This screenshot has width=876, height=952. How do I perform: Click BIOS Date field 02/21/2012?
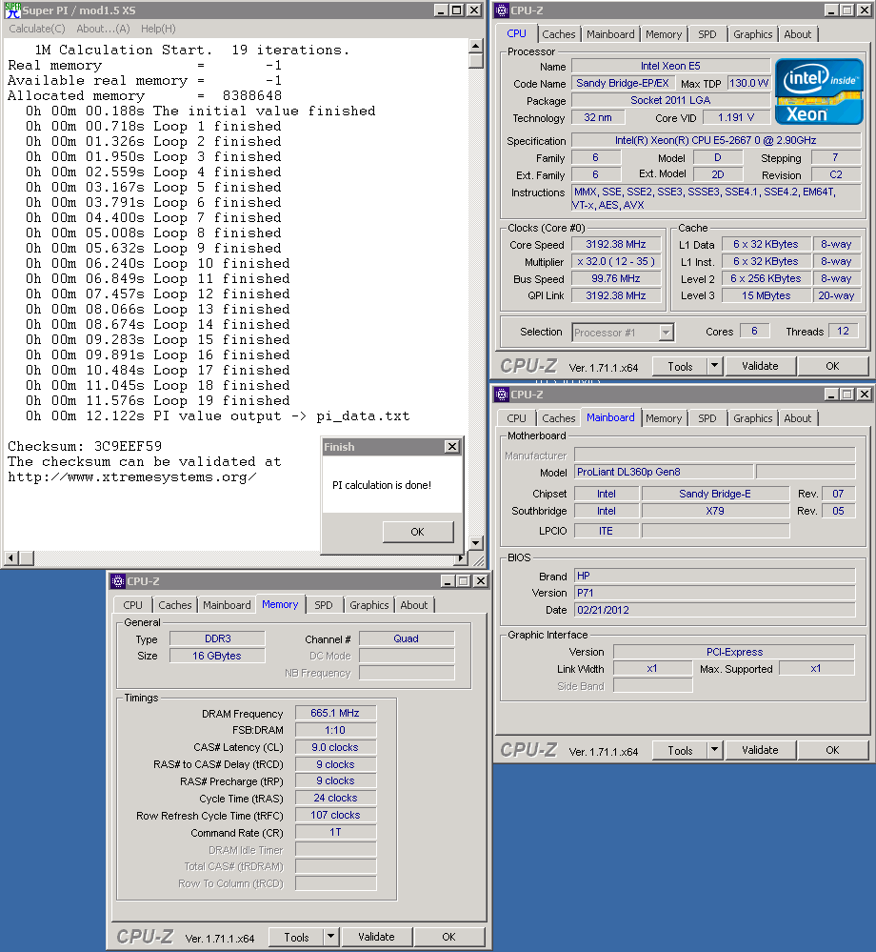pos(715,610)
